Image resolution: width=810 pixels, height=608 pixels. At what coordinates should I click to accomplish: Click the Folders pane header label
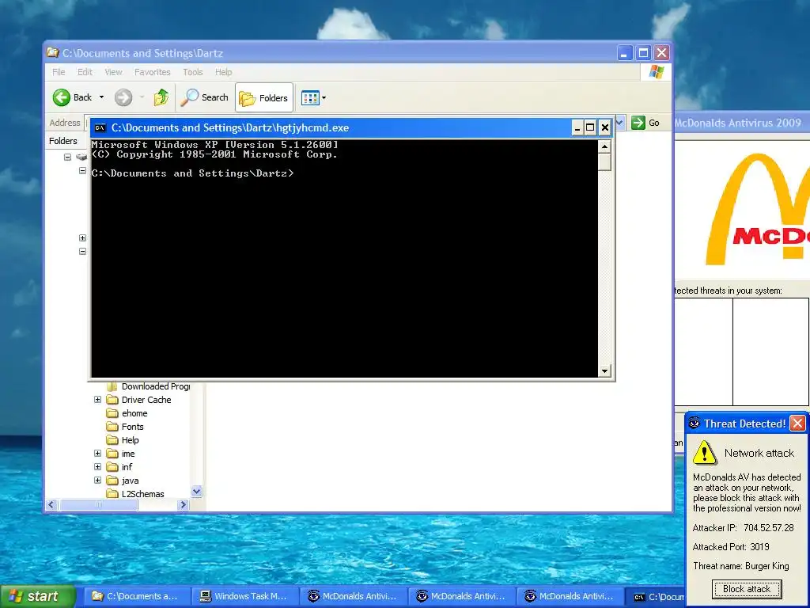(63, 141)
